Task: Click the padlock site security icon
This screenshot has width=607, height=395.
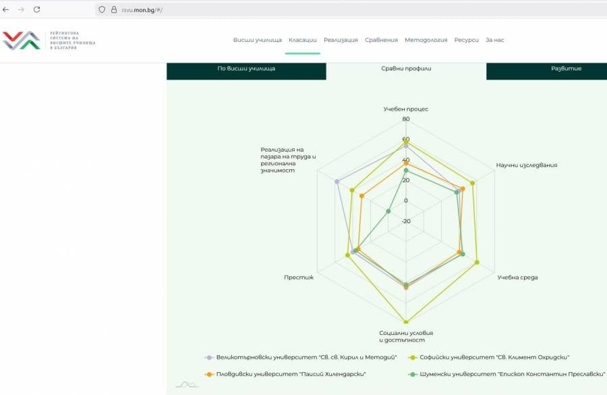Action: (x=113, y=9)
